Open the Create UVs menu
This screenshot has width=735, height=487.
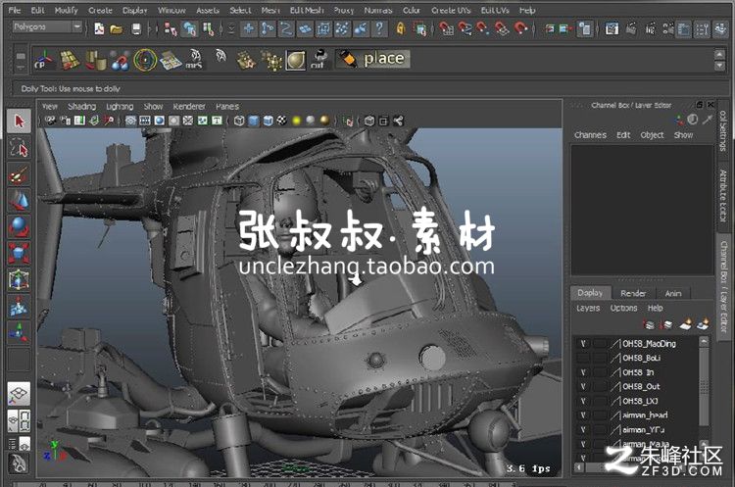click(451, 10)
